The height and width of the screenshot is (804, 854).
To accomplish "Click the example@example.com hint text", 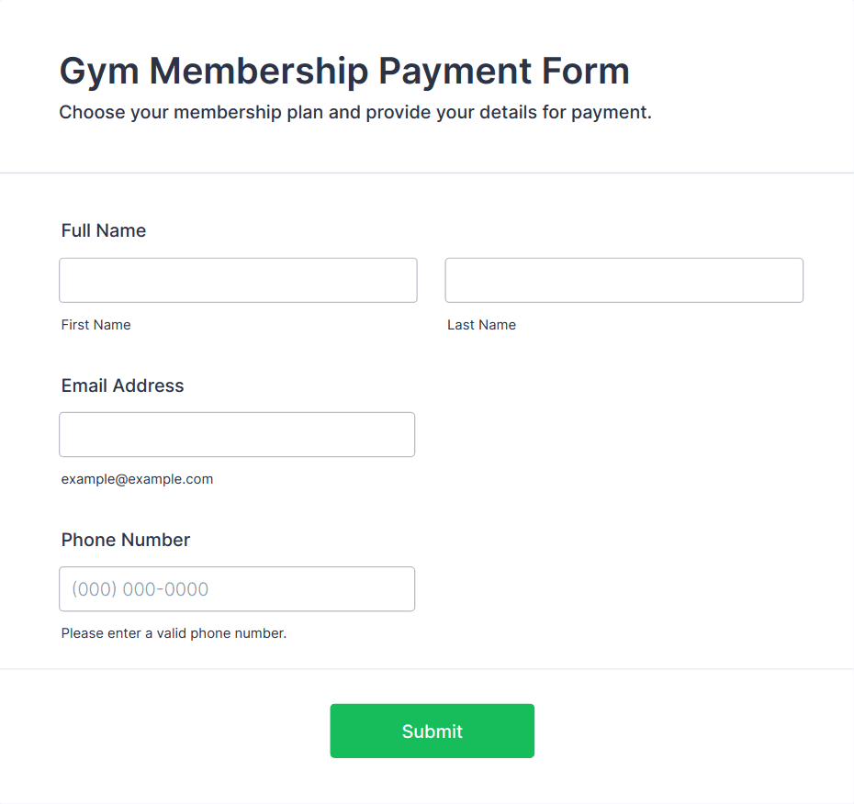I will point(137,479).
